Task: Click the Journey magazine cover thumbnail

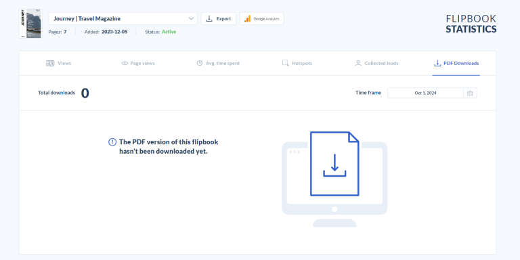Action: click(30, 24)
